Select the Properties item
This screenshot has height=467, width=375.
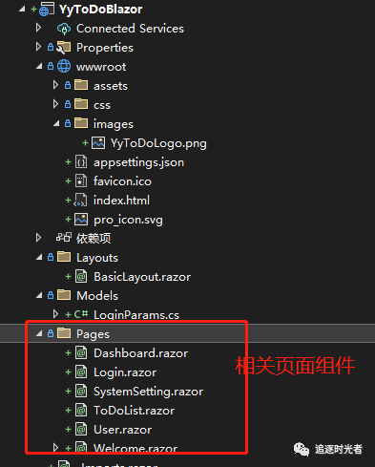click(x=105, y=48)
